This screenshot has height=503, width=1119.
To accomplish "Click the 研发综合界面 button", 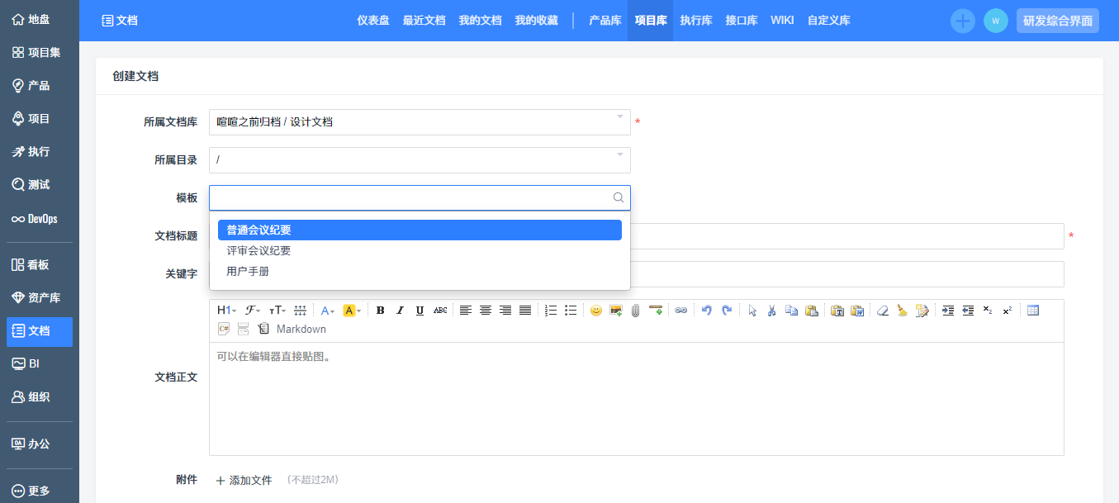I will pyautogui.click(x=1057, y=21).
